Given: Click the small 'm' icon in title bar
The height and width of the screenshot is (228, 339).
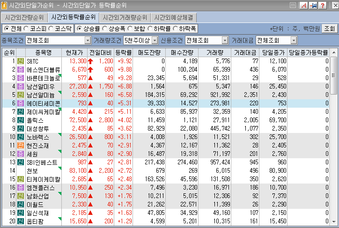Looking at the screenshot, I should 293,5.
